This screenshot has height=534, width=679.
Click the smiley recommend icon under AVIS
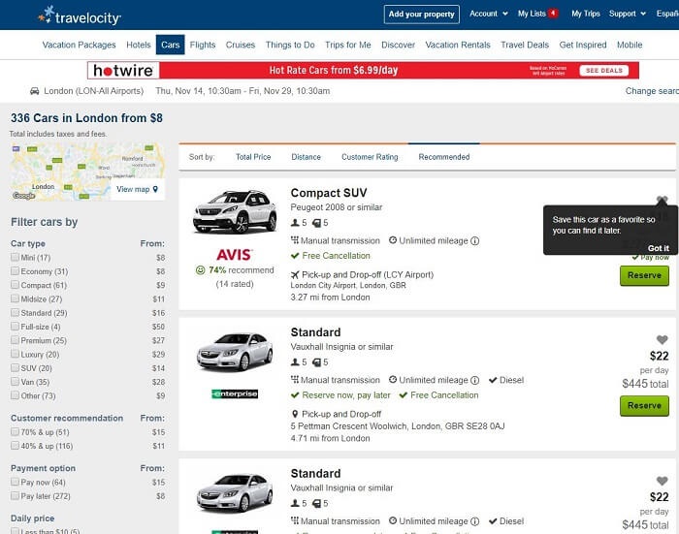click(x=200, y=270)
